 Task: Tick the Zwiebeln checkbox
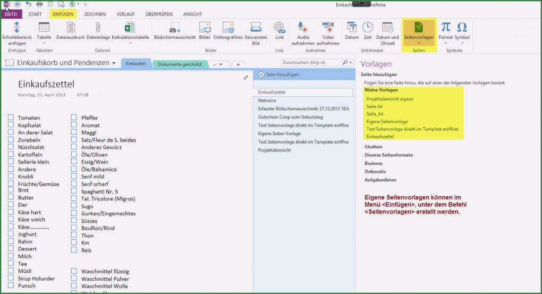tap(11, 139)
